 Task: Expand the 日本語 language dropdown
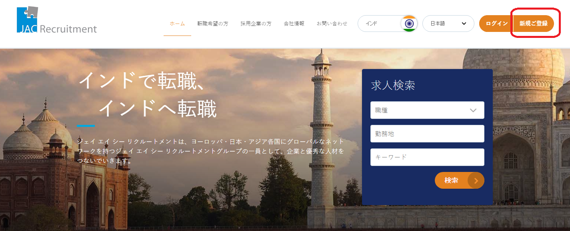[448, 24]
